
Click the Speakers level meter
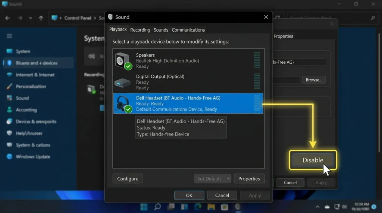257,60
